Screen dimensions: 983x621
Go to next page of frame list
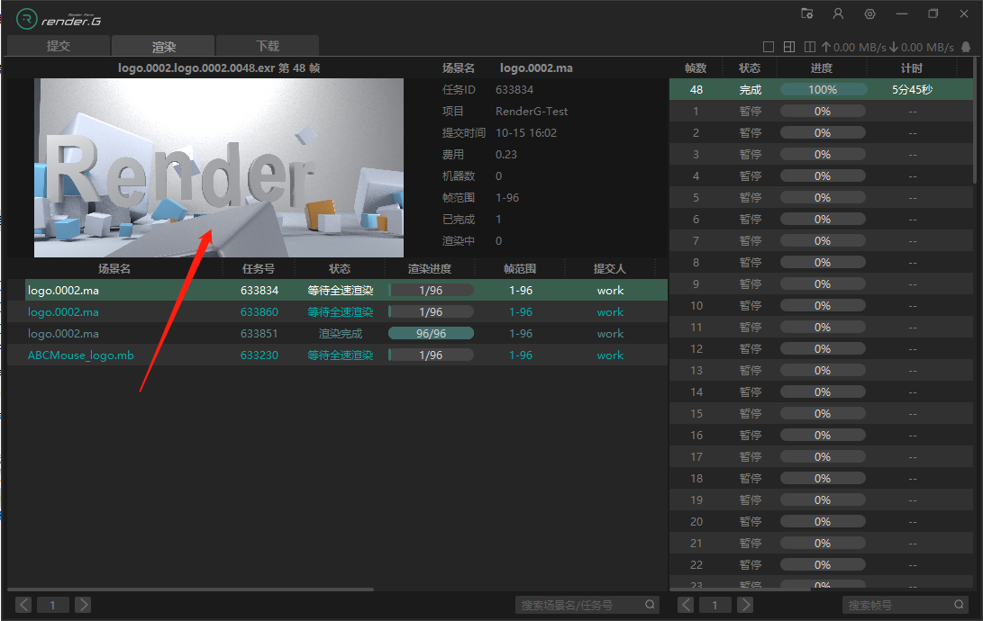pyautogui.click(x=744, y=605)
